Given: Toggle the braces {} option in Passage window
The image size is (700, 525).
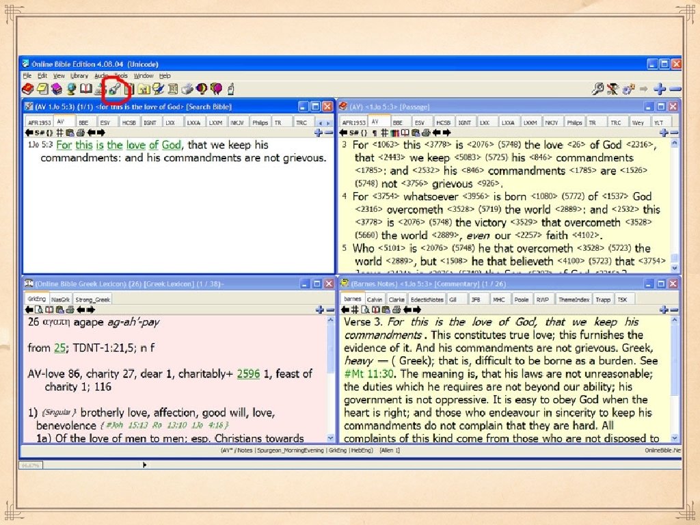Looking at the screenshot, I should click(x=364, y=133).
